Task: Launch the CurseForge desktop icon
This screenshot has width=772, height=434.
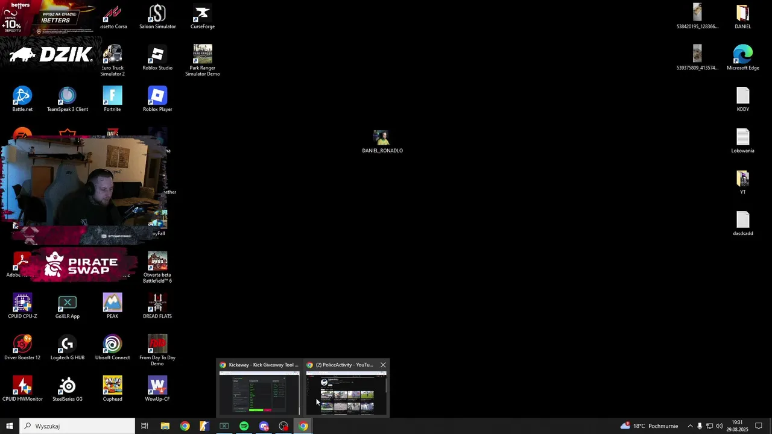Action: pyautogui.click(x=203, y=17)
